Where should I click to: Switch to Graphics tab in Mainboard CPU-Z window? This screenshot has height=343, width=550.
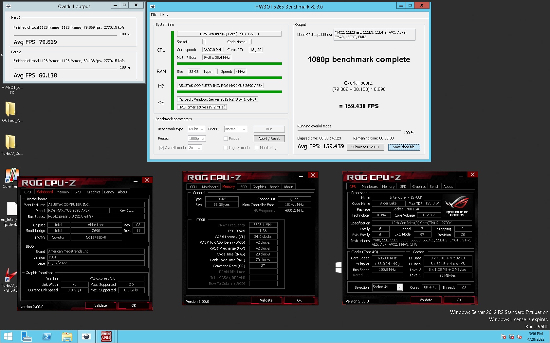click(x=94, y=192)
